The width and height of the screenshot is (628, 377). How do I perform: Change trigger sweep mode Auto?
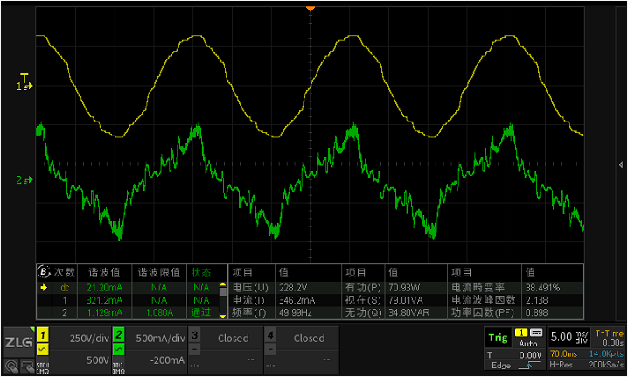(x=528, y=344)
